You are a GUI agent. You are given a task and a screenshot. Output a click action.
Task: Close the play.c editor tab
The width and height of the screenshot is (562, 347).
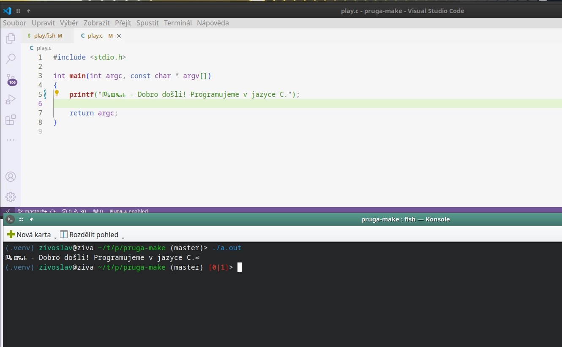click(x=119, y=36)
